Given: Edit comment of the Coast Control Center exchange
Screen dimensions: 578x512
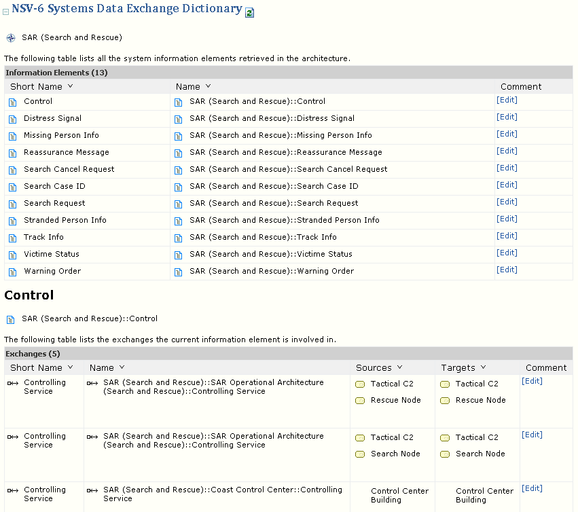Looking at the screenshot, I should point(532,488).
